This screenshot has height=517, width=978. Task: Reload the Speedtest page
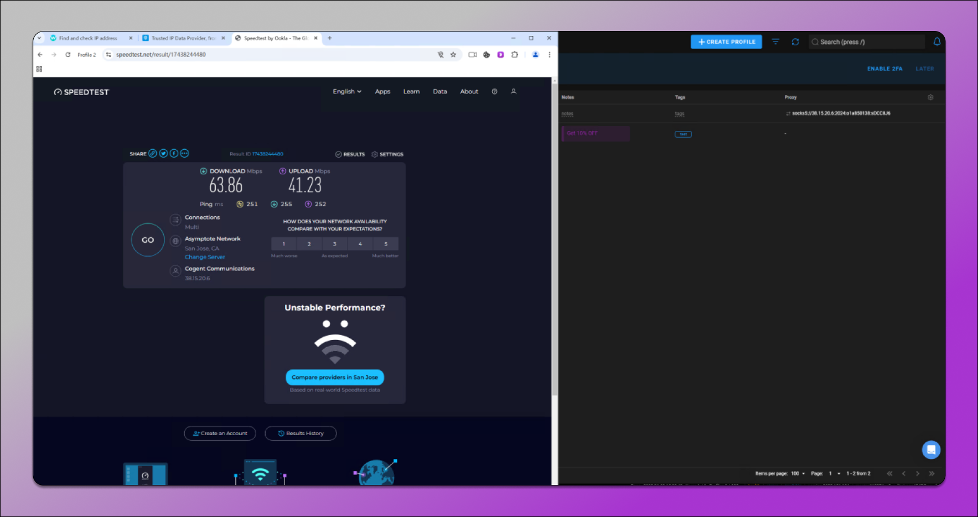(x=68, y=55)
